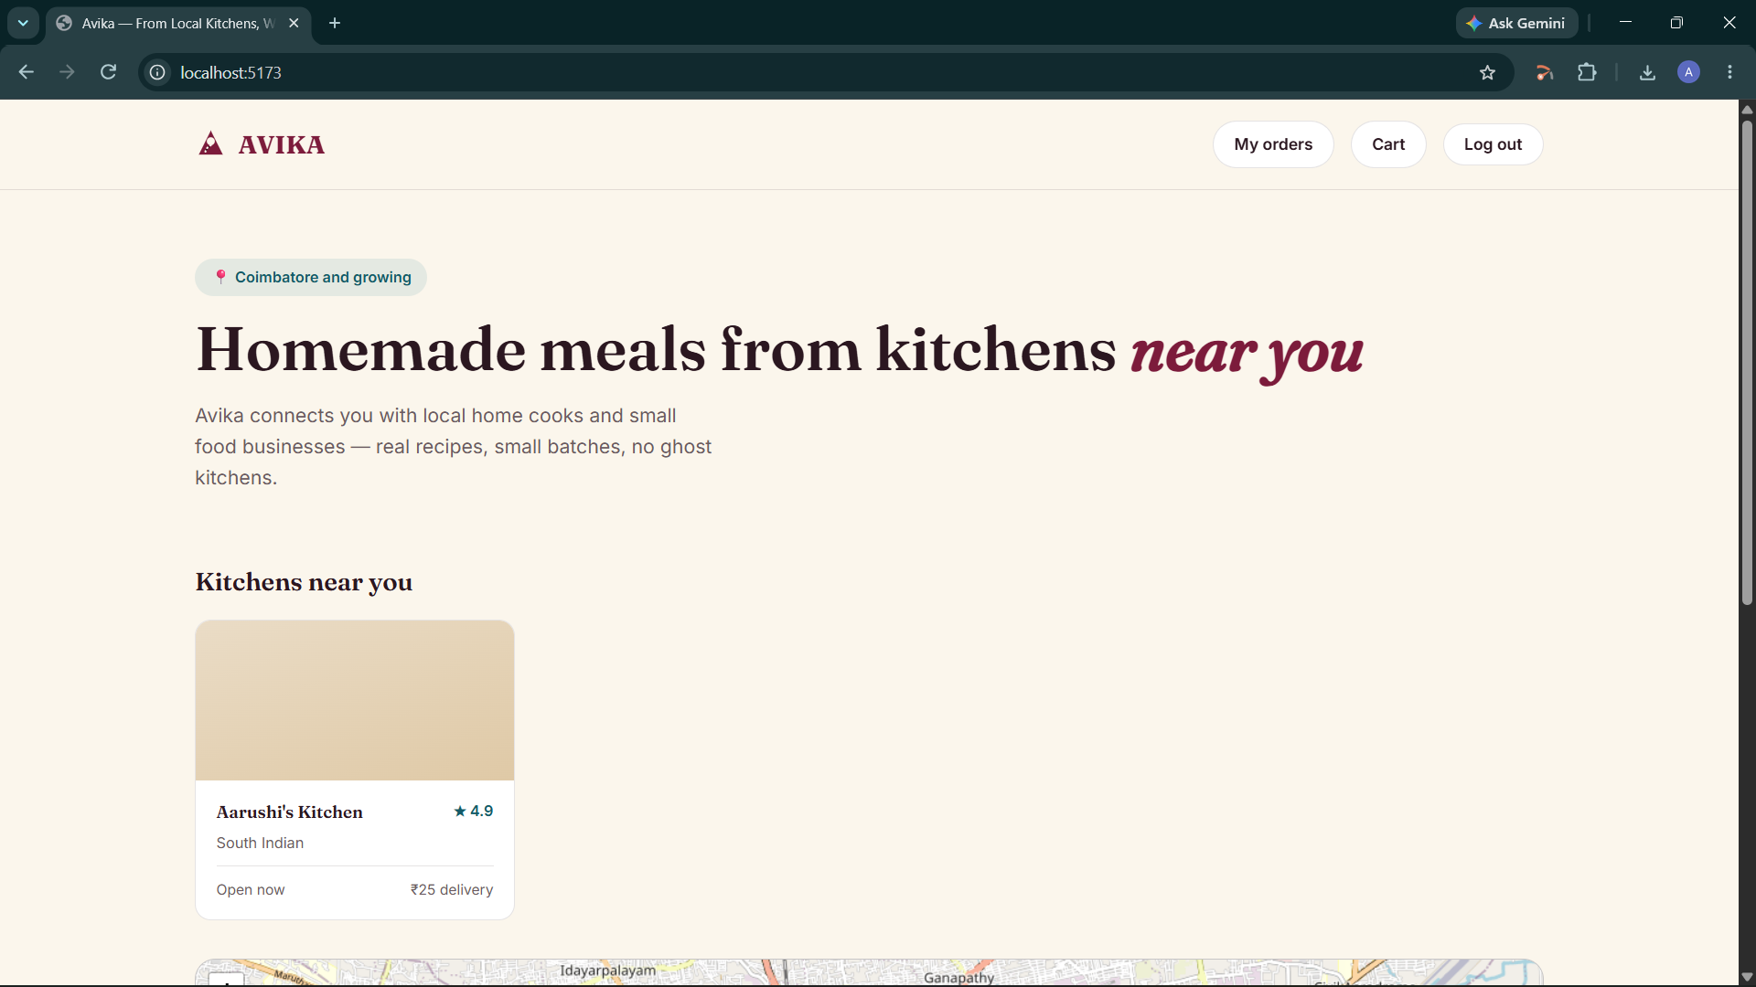Click Ask Gemini button
Image resolution: width=1756 pixels, height=987 pixels.
pyautogui.click(x=1516, y=23)
